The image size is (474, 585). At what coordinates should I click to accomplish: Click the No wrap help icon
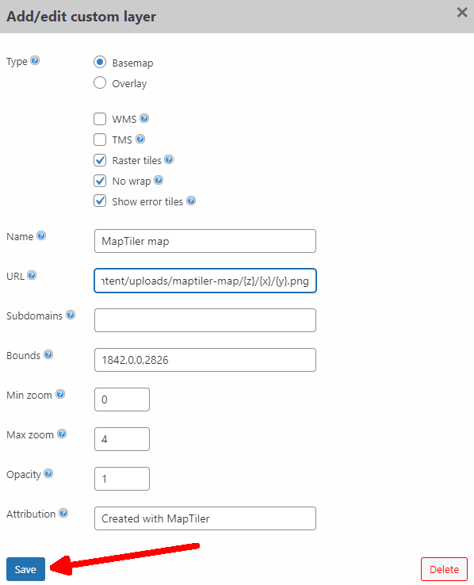tap(159, 180)
